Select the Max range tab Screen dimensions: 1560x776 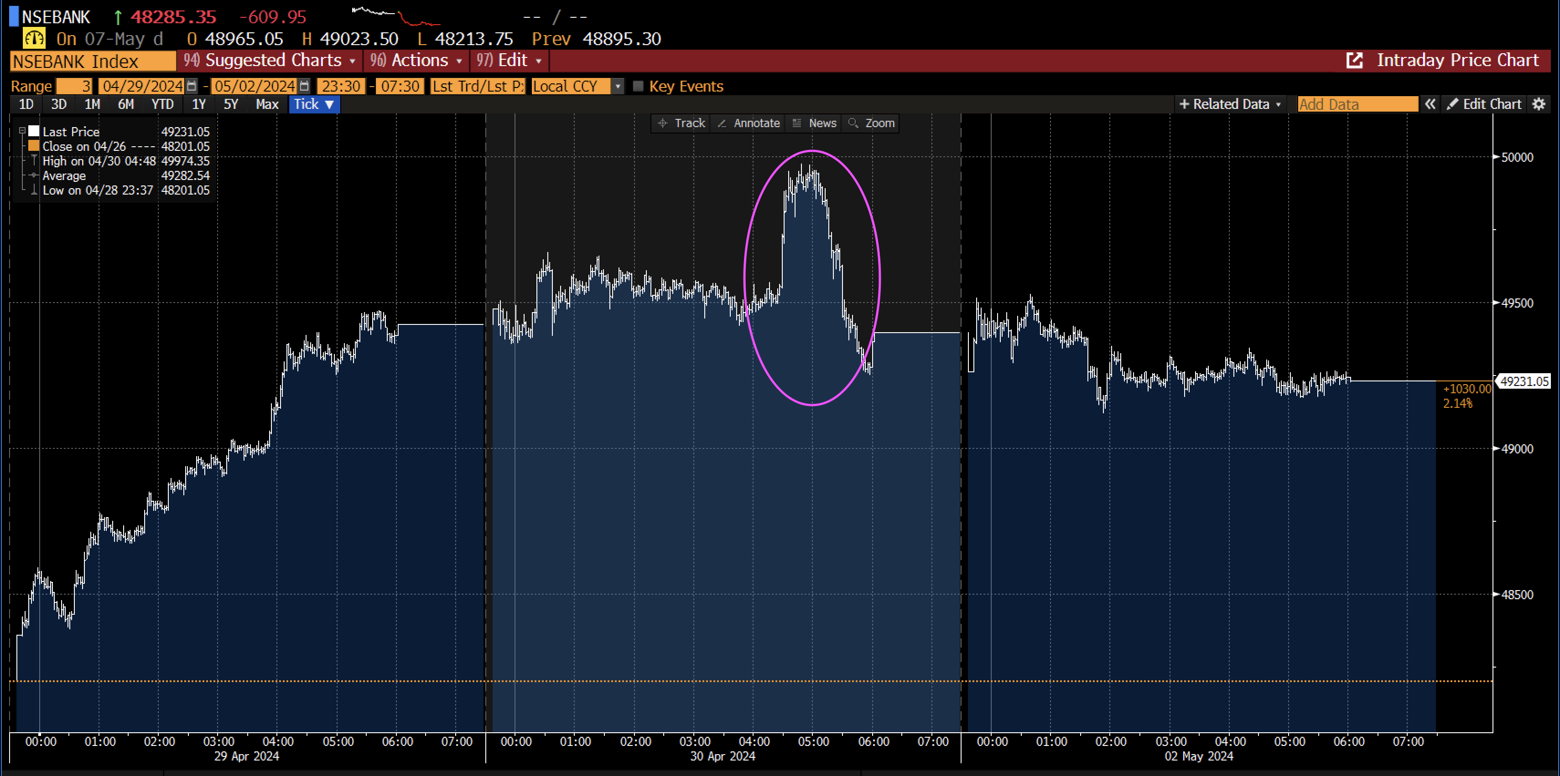(267, 104)
